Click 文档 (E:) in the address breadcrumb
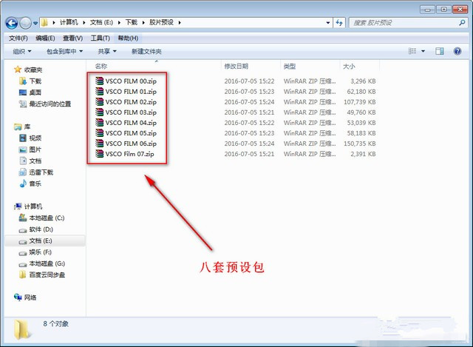Image resolution: width=473 pixels, height=347 pixels. tap(101, 23)
